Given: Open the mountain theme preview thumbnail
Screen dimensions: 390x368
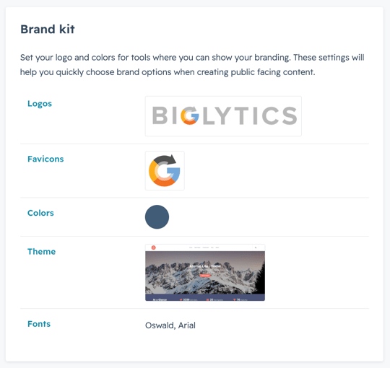Looking at the screenshot, I should coord(205,273).
